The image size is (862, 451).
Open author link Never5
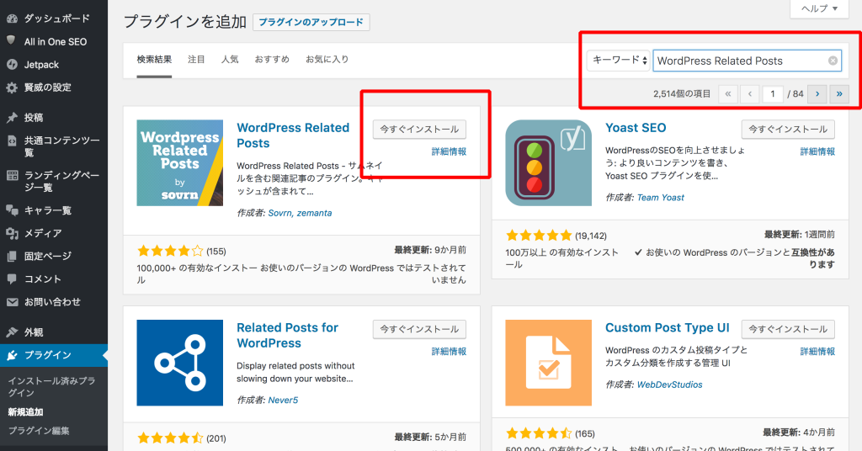click(283, 401)
